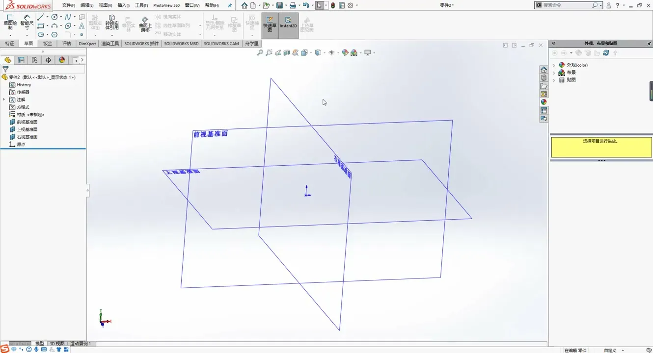Click the 曲面上偏移 offset on surface tool
The height and width of the screenshot is (353, 653).
pos(145,24)
